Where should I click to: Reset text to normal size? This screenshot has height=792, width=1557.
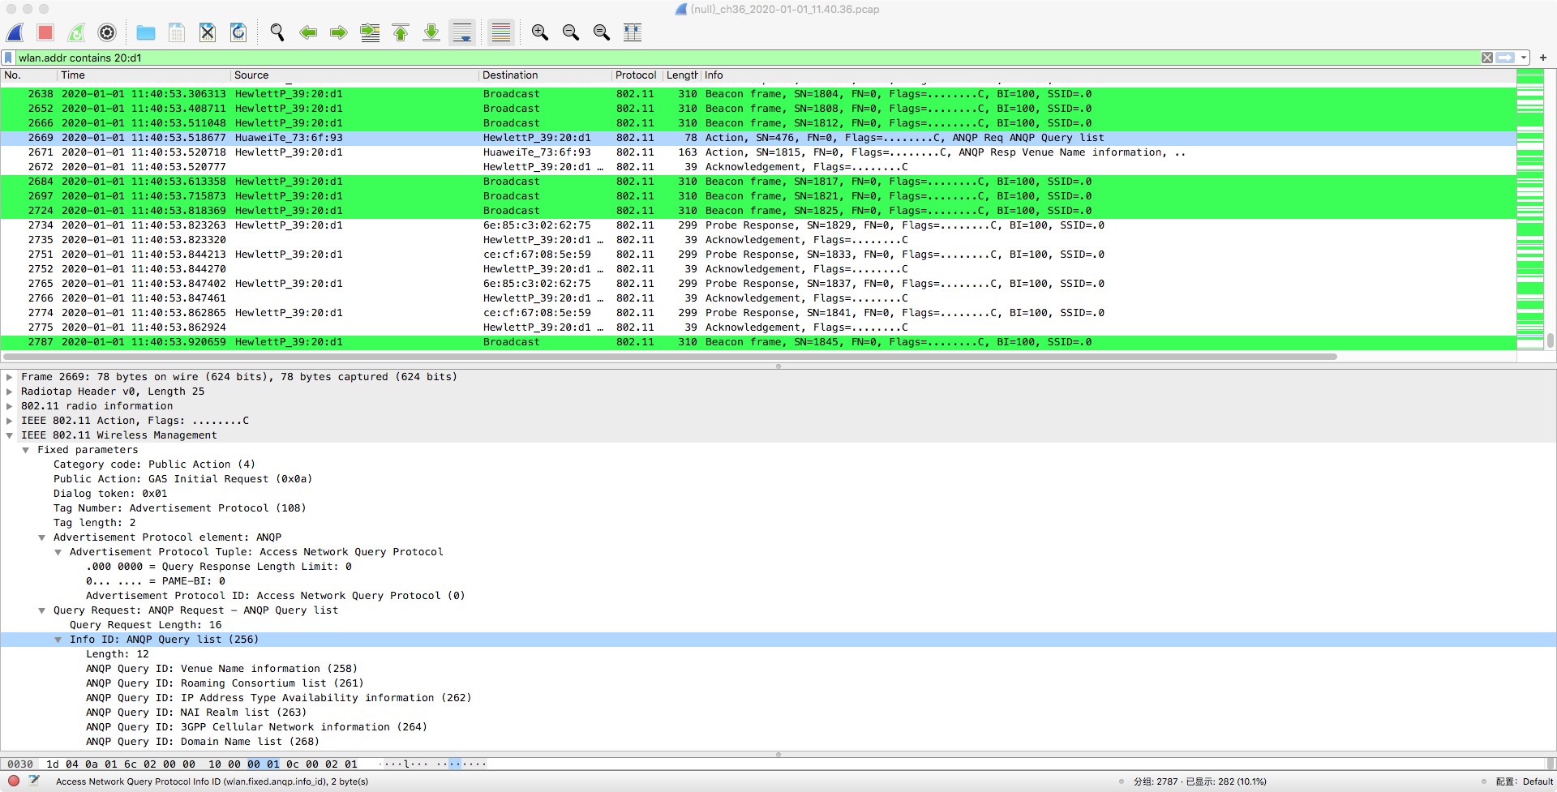[x=602, y=32]
